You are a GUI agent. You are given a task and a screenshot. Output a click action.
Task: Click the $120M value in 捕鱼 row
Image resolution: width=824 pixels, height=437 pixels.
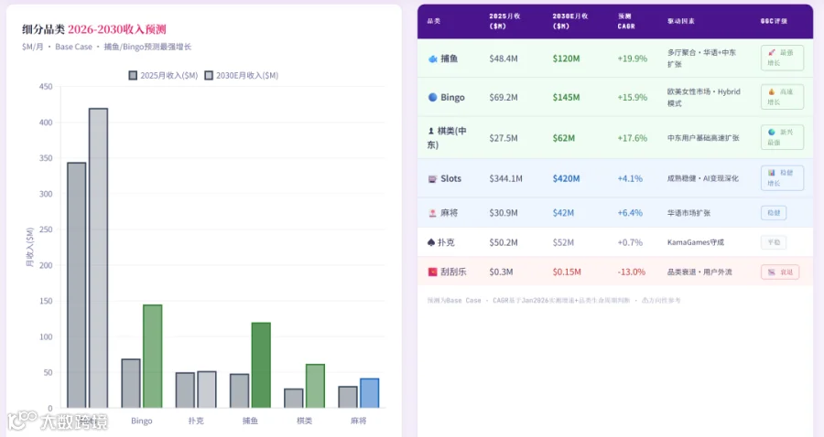pos(566,59)
